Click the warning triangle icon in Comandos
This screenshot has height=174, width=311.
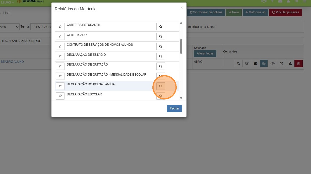click(x=290, y=64)
